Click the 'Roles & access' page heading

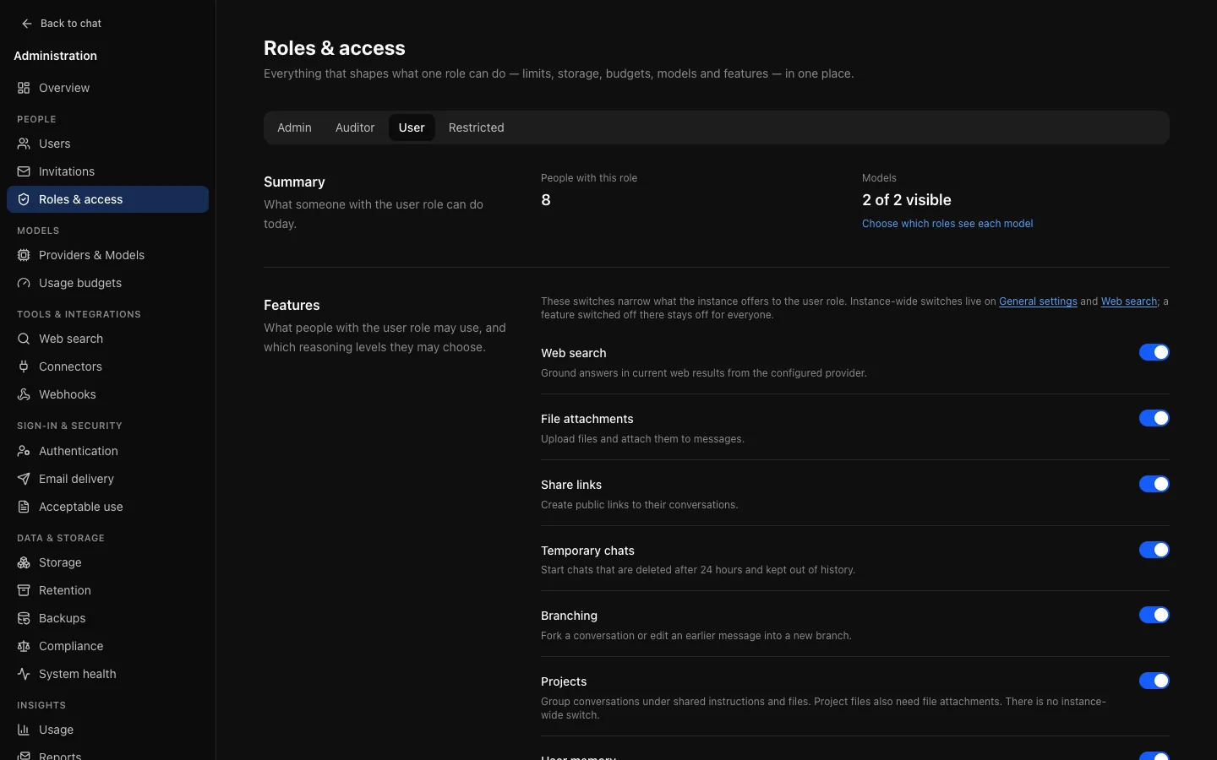(335, 48)
